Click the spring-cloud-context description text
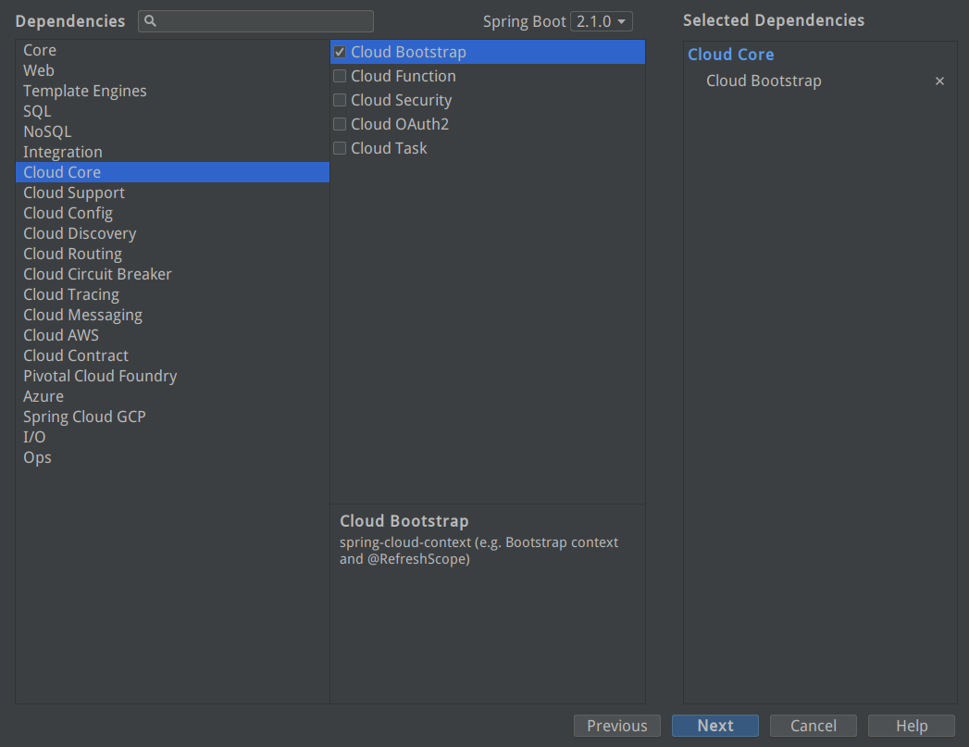Screen dimensions: 969x747 (x=478, y=551)
